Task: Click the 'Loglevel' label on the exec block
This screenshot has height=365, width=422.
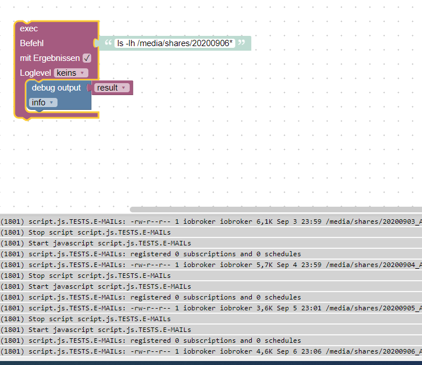Action: pos(35,73)
